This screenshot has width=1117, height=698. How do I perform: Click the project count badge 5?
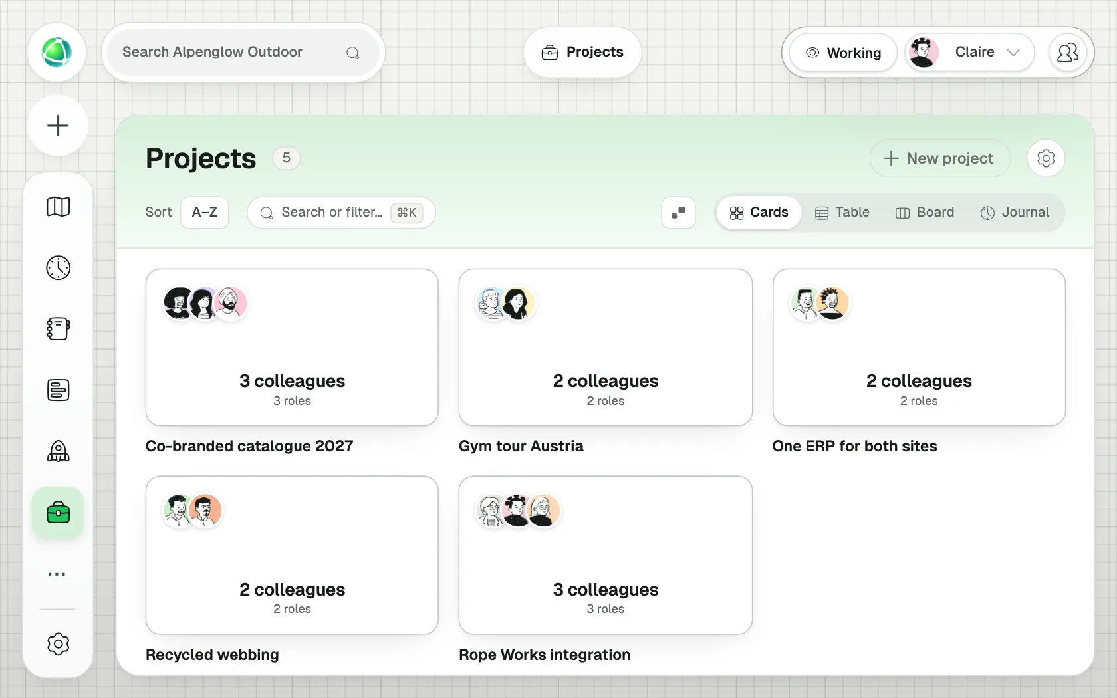point(287,158)
